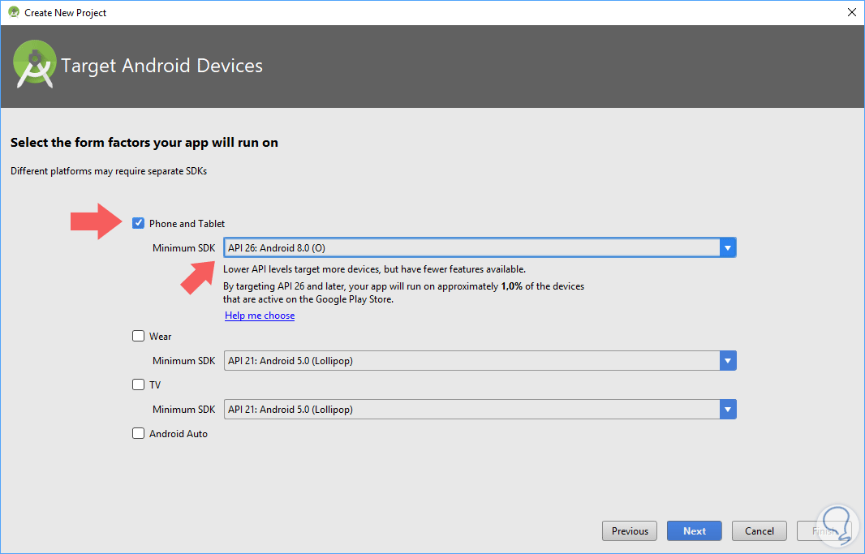Click the Target Android Devices heading
Image resolution: width=865 pixels, height=554 pixels.
pos(162,66)
